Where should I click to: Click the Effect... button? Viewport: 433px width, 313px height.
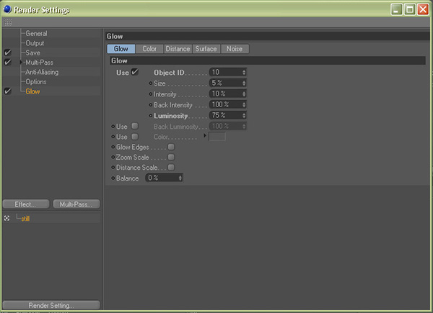point(26,204)
